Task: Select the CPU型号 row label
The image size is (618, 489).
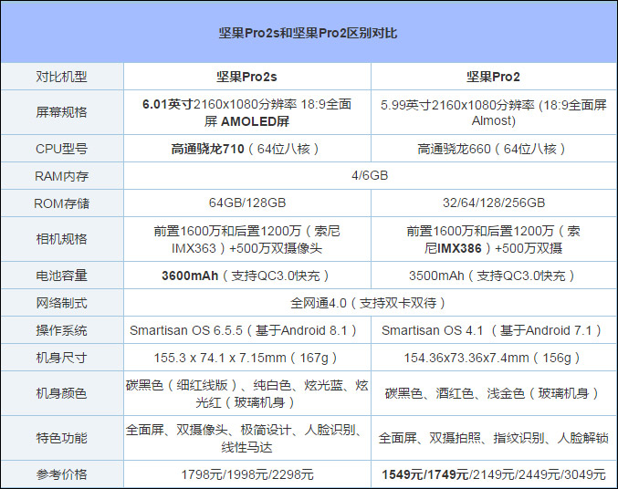Action: 62,149
